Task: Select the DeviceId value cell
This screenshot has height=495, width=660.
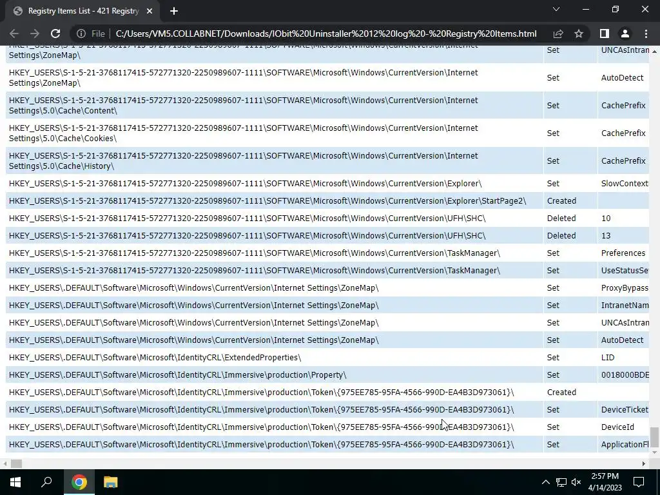Action: coord(617,427)
